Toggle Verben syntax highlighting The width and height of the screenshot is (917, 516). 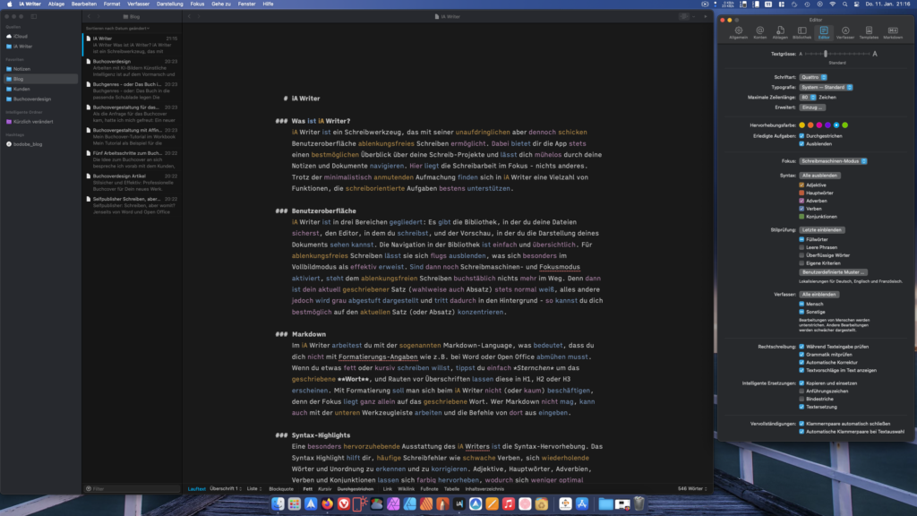tap(801, 208)
